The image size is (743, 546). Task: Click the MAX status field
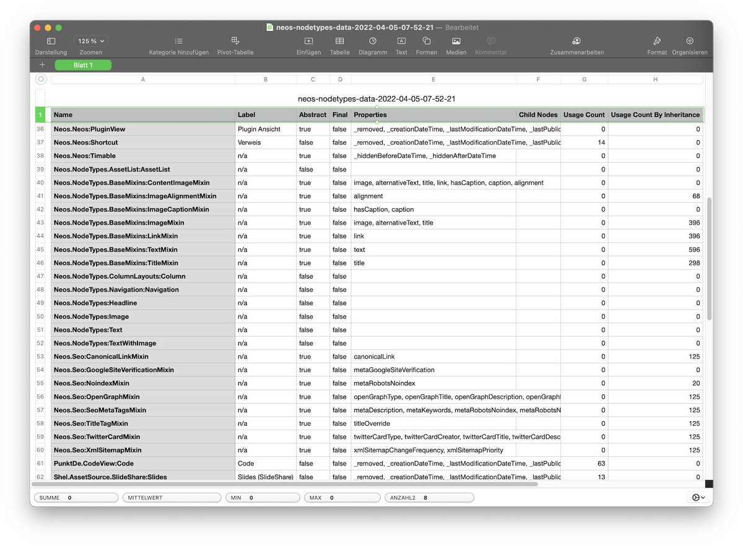click(x=341, y=498)
